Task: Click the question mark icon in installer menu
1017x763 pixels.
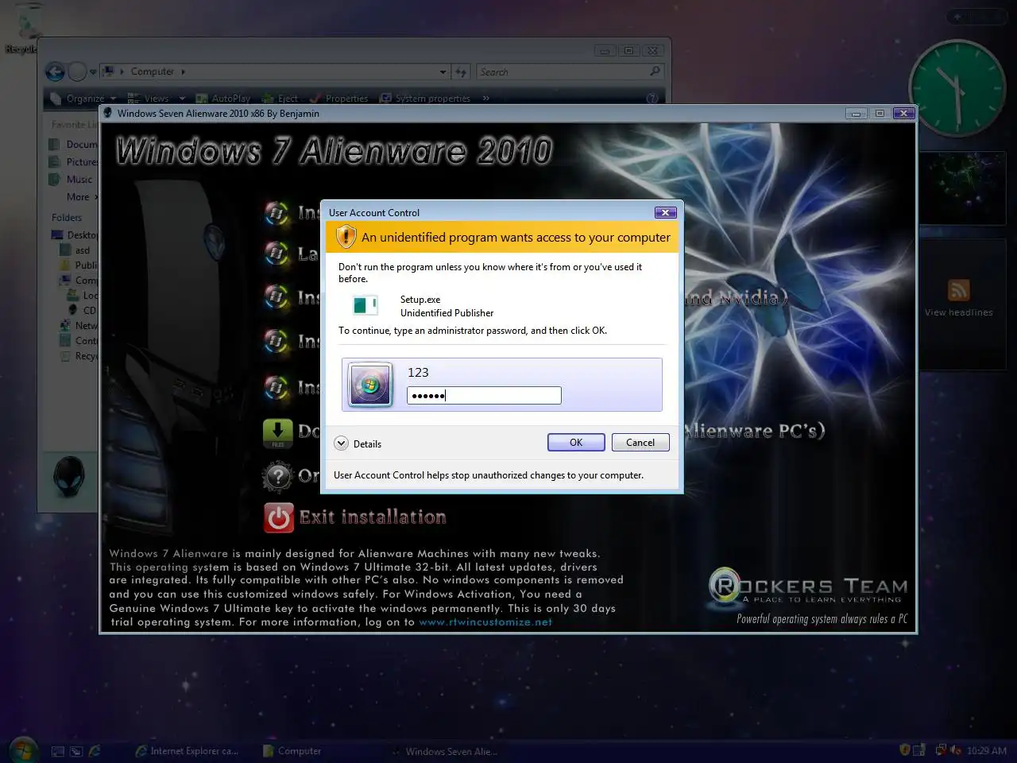Action: point(278,477)
